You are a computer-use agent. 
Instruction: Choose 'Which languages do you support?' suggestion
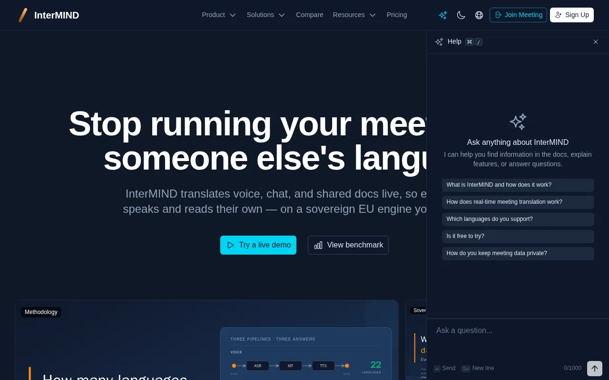pyautogui.click(x=518, y=219)
